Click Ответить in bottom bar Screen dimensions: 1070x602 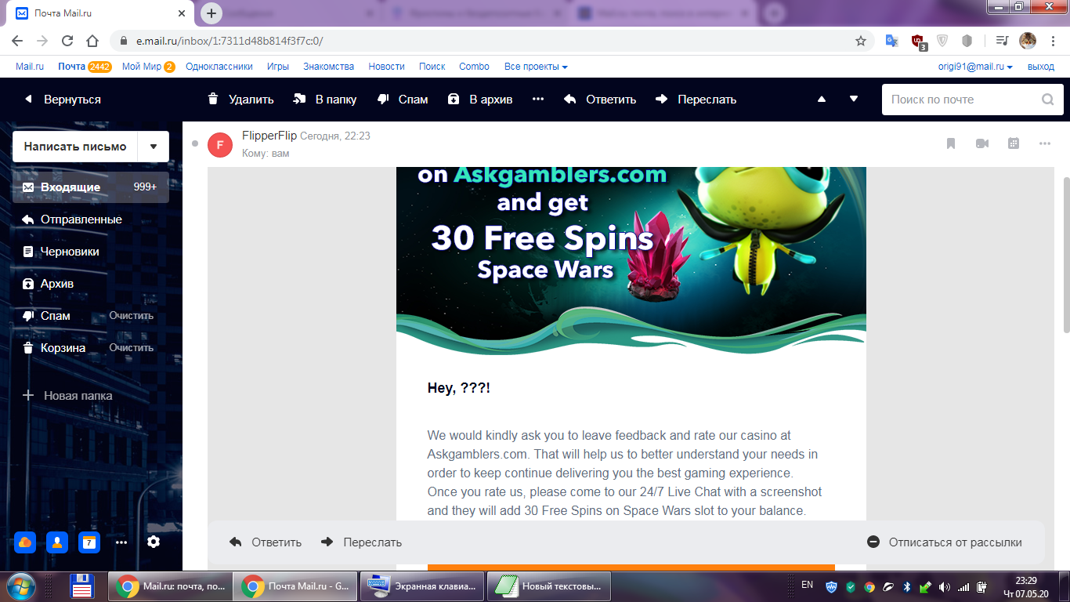[266, 542]
